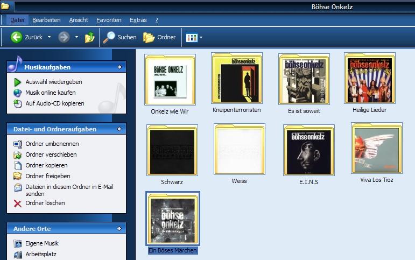Open the Suchen search tool
Viewport: 415px width, 260px height.
(x=109, y=37)
